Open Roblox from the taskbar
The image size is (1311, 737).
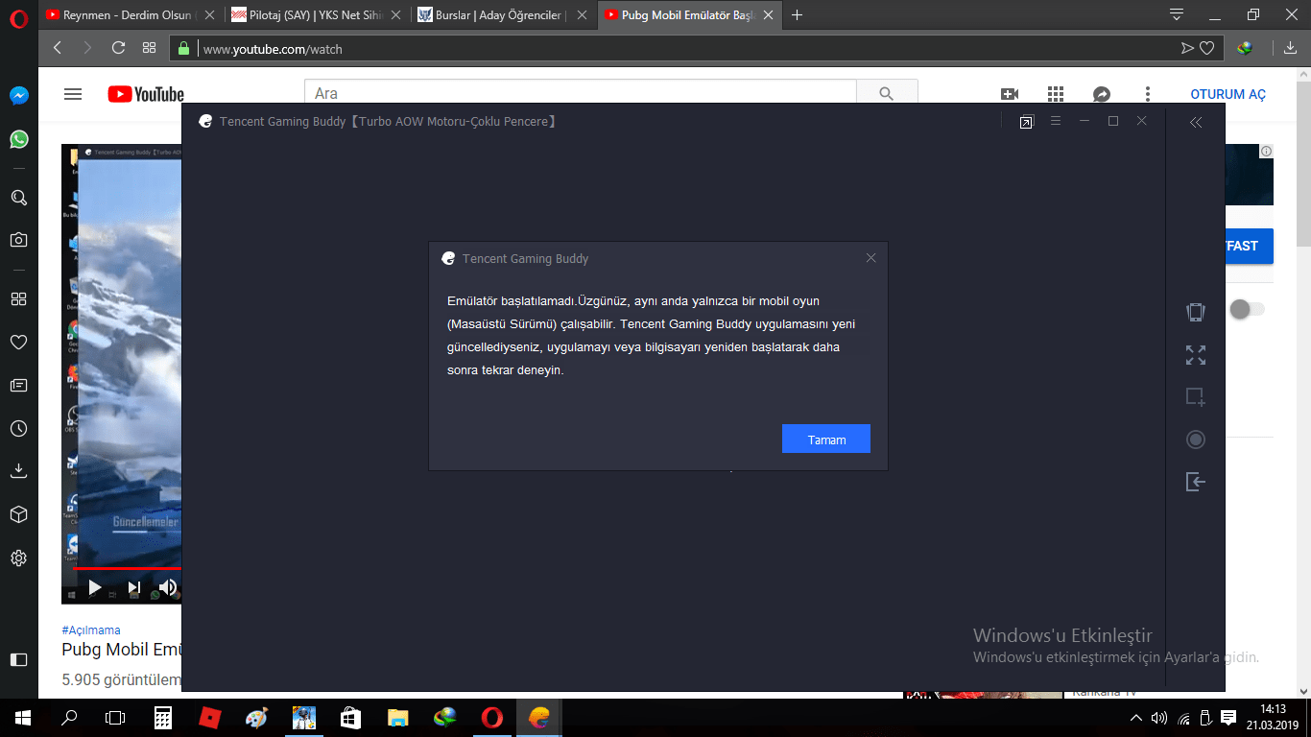[209, 718]
